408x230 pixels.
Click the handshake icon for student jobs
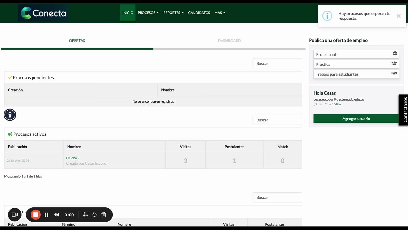click(394, 73)
